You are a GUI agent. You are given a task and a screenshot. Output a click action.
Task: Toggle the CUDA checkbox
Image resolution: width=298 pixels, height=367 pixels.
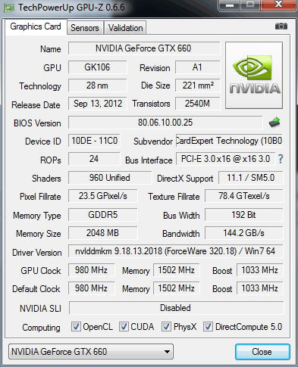pyautogui.click(x=124, y=327)
